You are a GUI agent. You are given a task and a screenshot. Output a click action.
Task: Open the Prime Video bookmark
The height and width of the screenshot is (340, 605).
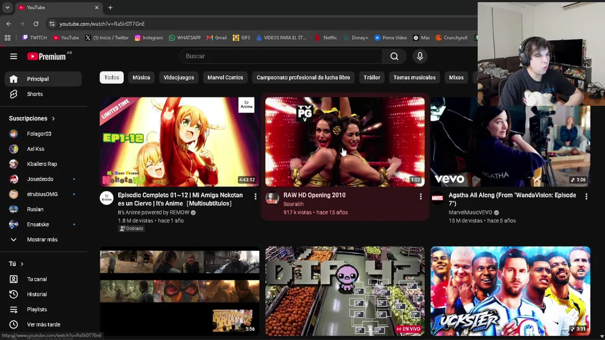click(x=390, y=38)
